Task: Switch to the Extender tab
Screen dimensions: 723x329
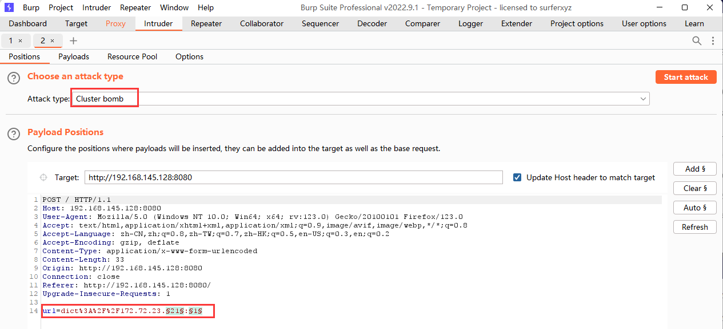Action: 517,23
